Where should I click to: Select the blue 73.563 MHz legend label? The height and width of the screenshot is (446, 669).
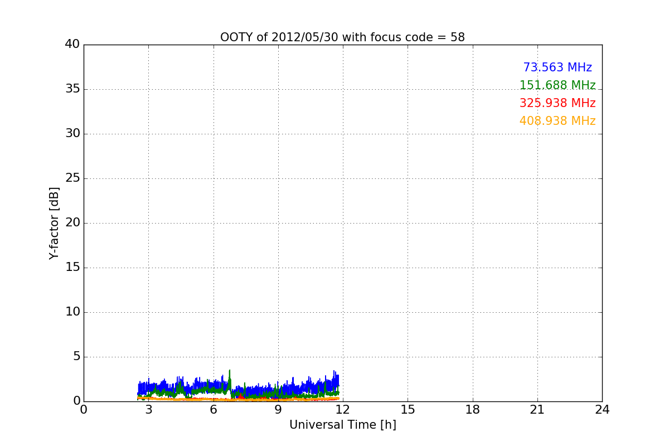tap(557, 67)
